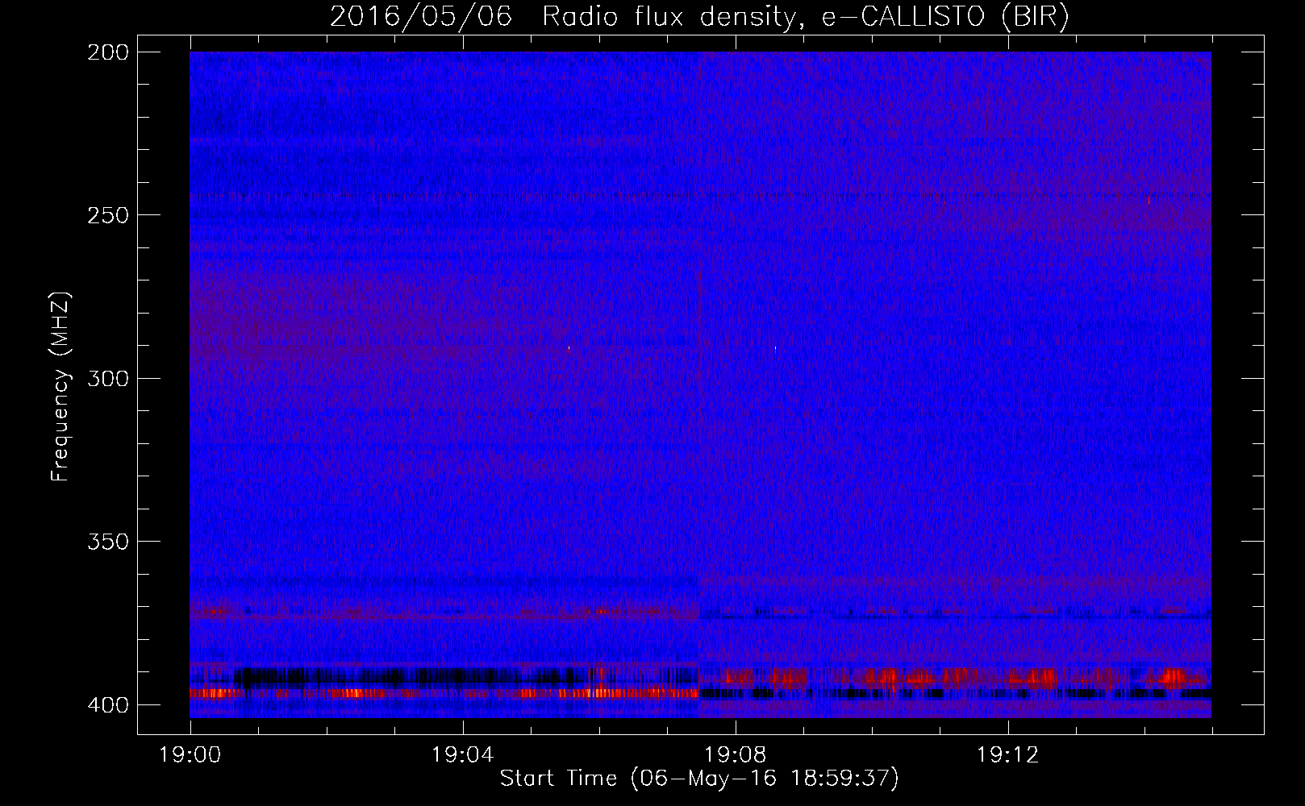
Task: Click the 'Frequency (MHZ)' axis label
Action: [60, 386]
